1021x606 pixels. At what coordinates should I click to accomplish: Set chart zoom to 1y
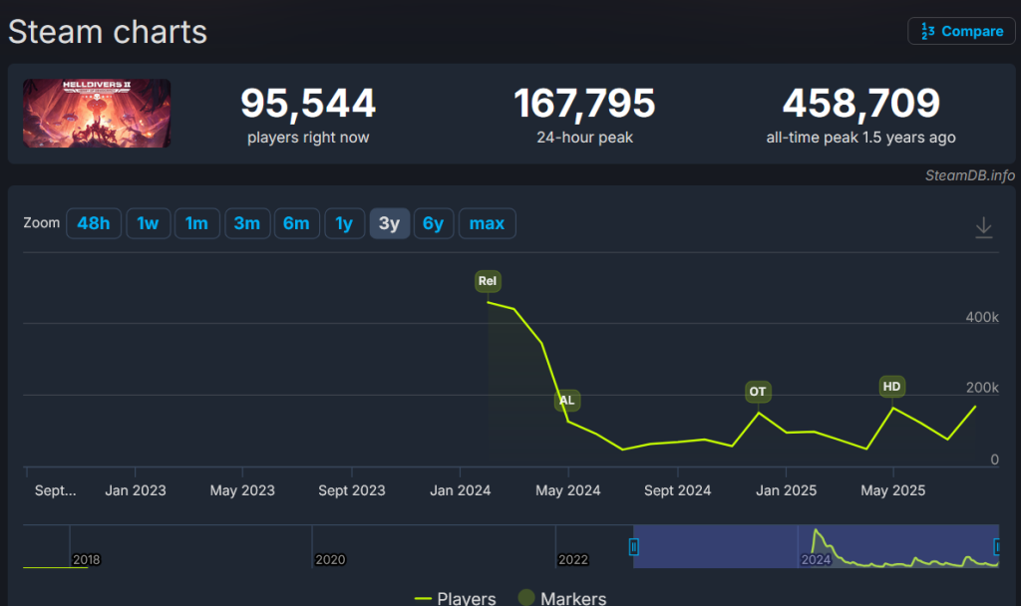point(344,223)
